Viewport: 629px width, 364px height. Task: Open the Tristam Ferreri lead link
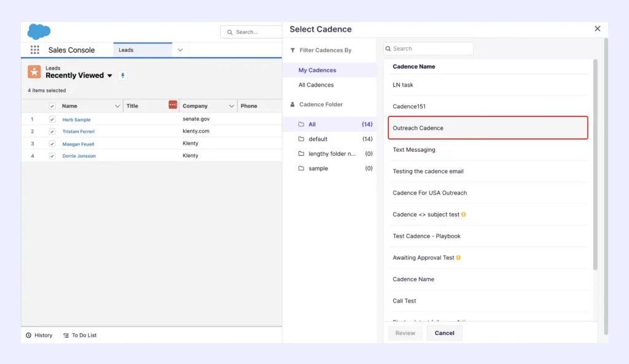78,131
